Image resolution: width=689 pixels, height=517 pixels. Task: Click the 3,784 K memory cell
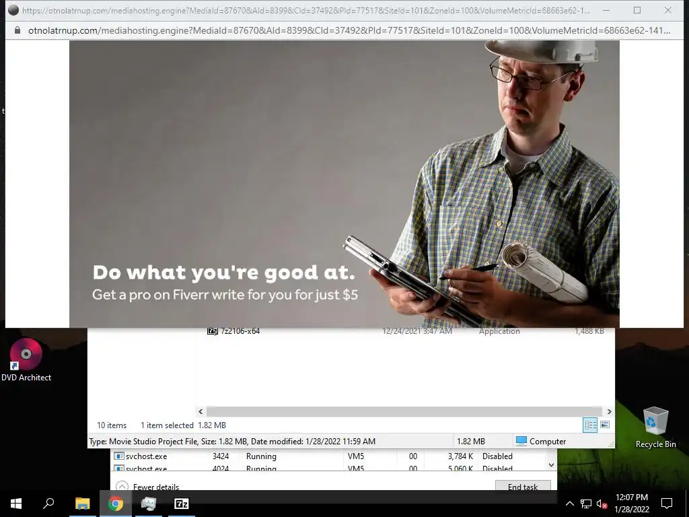pos(460,456)
